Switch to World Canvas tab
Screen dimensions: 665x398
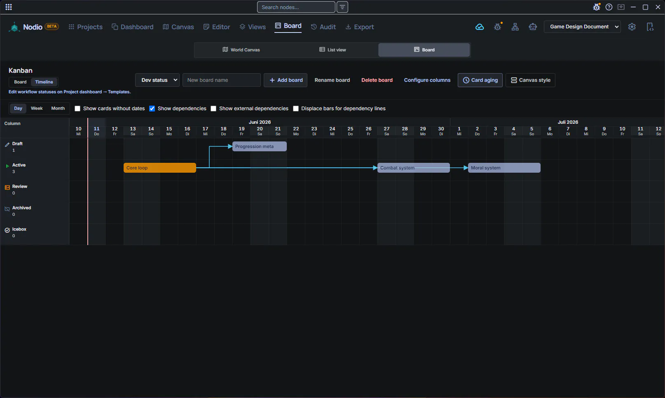point(241,50)
